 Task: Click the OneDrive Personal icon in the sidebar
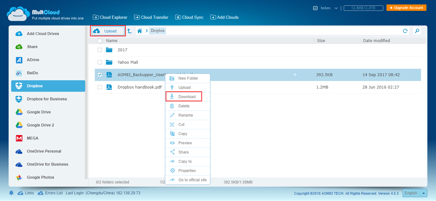point(19,152)
